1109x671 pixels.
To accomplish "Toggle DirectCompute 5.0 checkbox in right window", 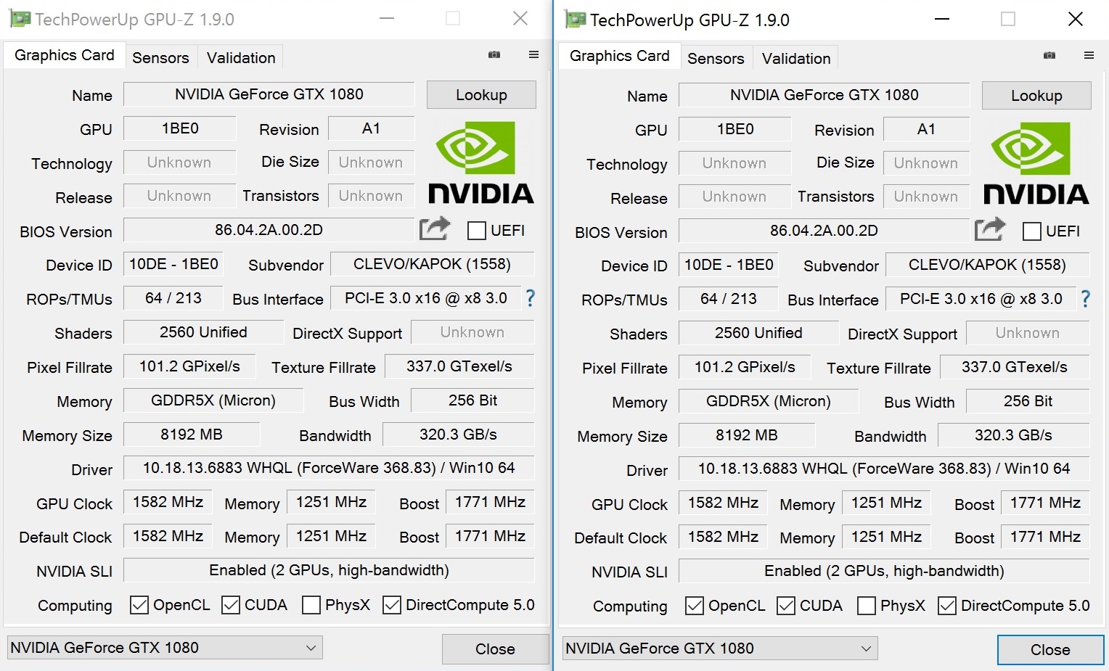I will 947,606.
